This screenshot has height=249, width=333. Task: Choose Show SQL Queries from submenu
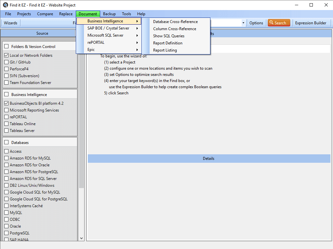[168, 36]
